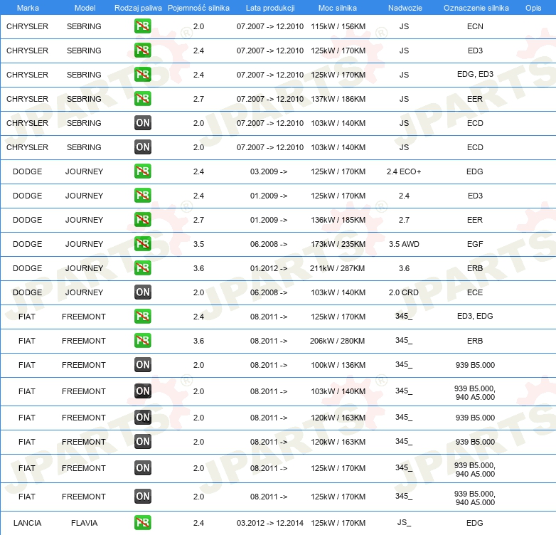Click the Oznaczenie silnika column header
Viewport: 556px width, 535px height.
coord(476,8)
